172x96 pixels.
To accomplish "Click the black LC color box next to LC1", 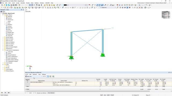I will (65, 5).
